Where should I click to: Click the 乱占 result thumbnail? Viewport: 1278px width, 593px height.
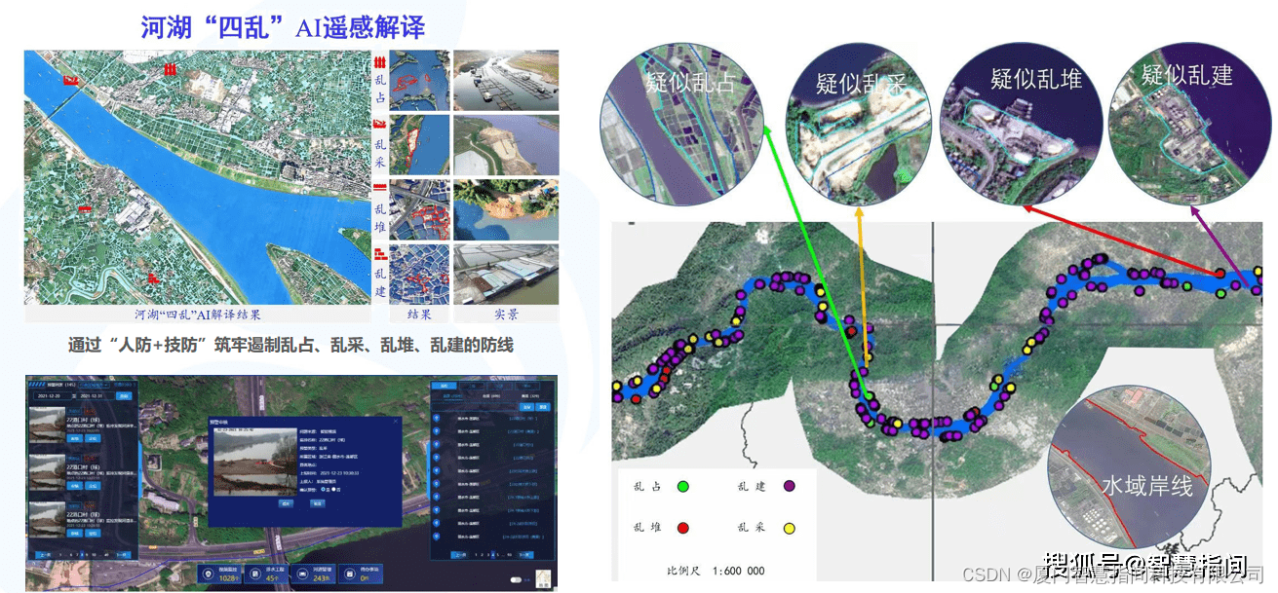[420, 80]
